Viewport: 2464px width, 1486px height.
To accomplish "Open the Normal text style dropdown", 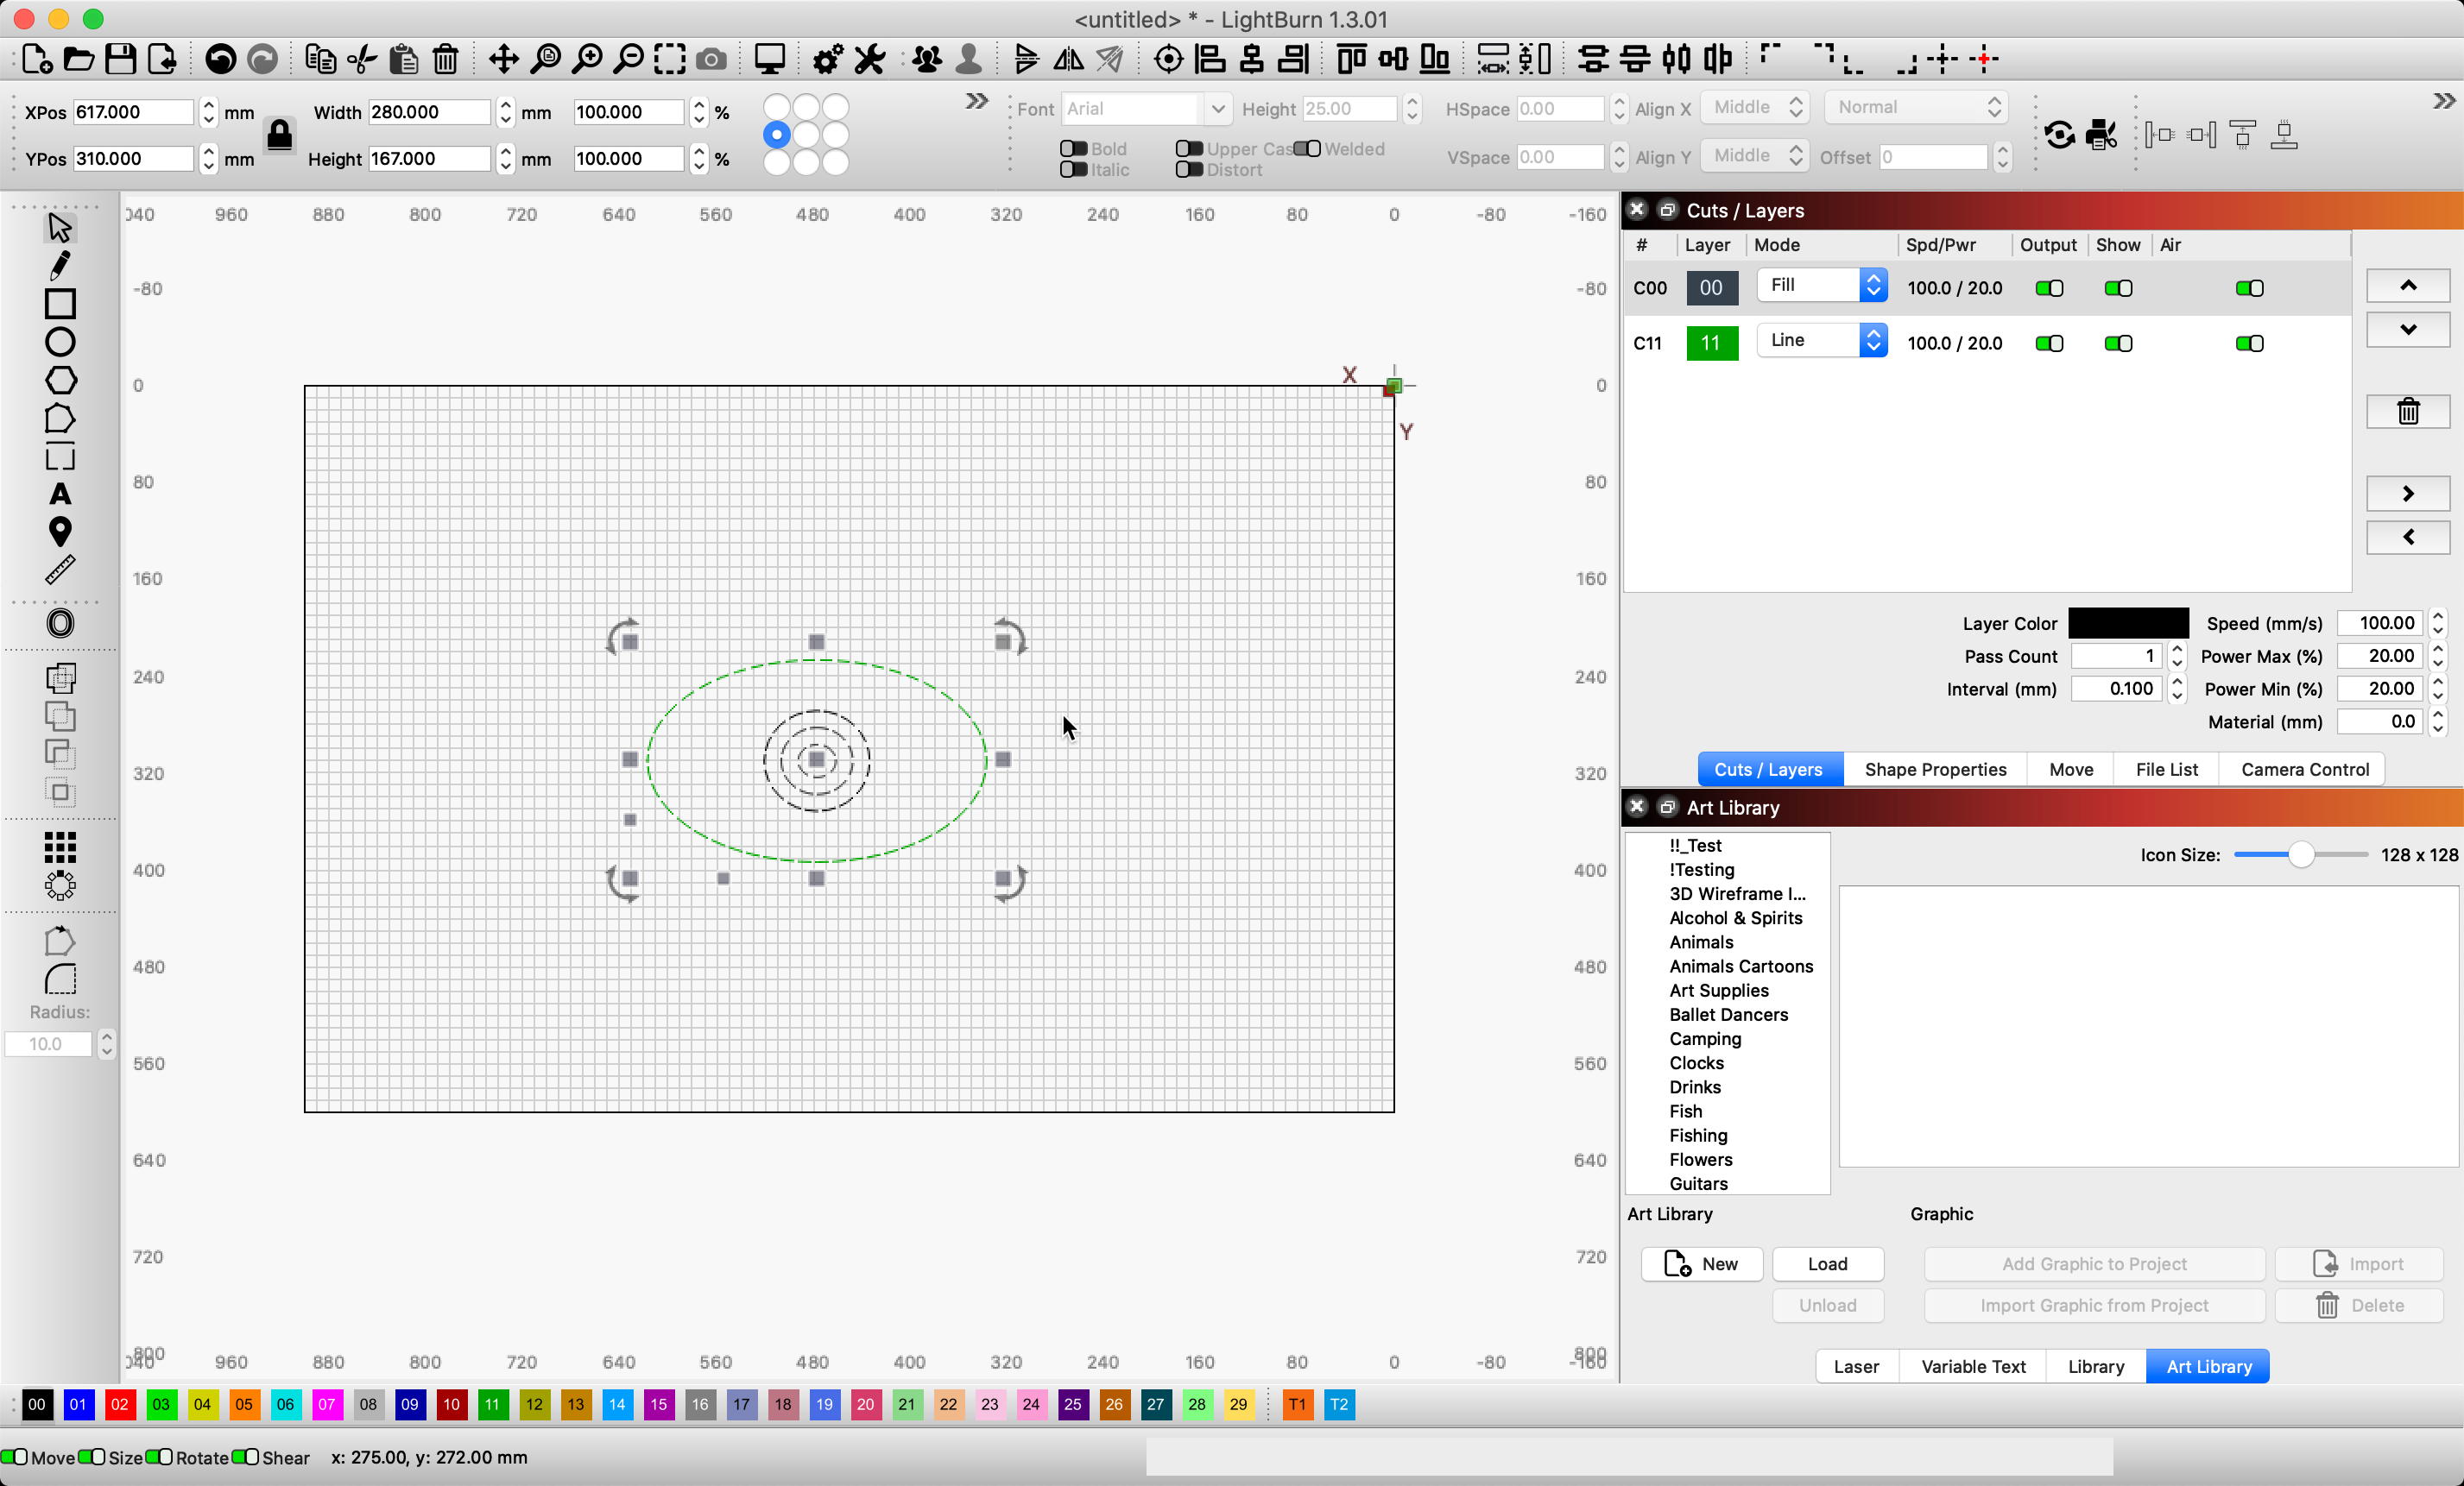I will pyautogui.click(x=1915, y=108).
